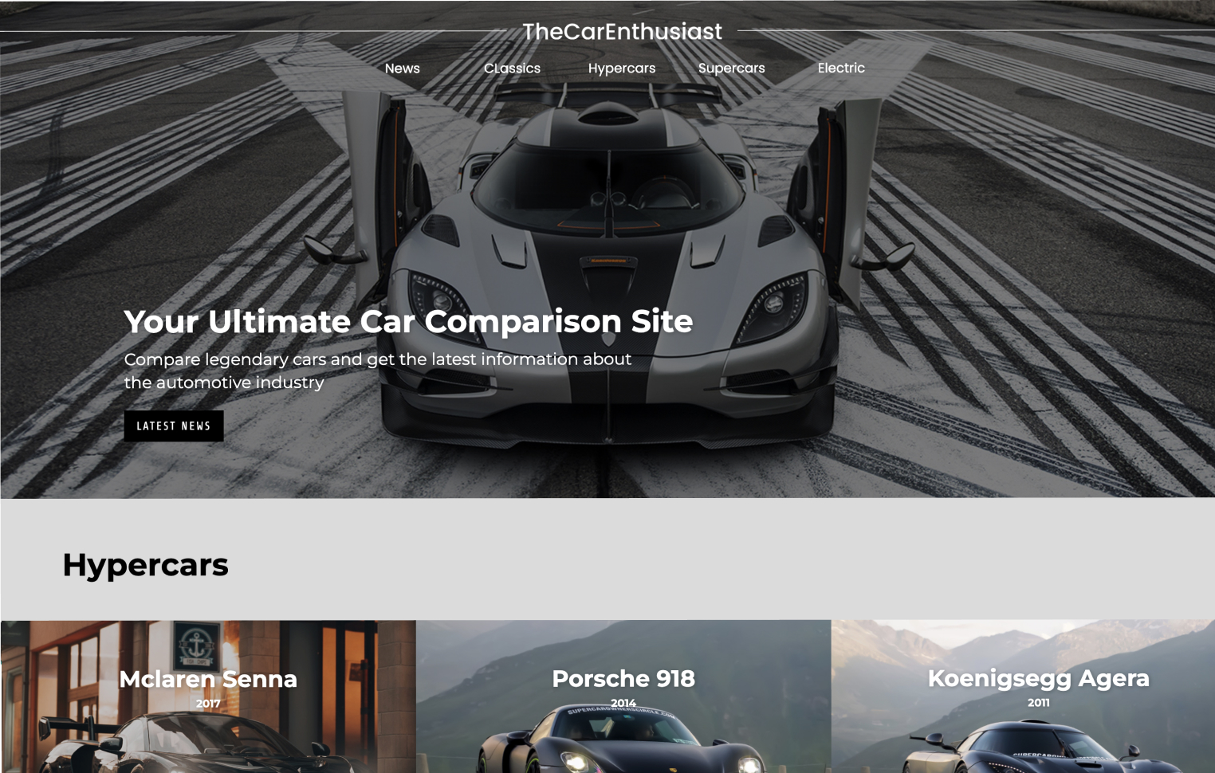This screenshot has width=1215, height=773.
Task: Click the 'Compare legendary cars' subtitle text
Action: (x=378, y=371)
